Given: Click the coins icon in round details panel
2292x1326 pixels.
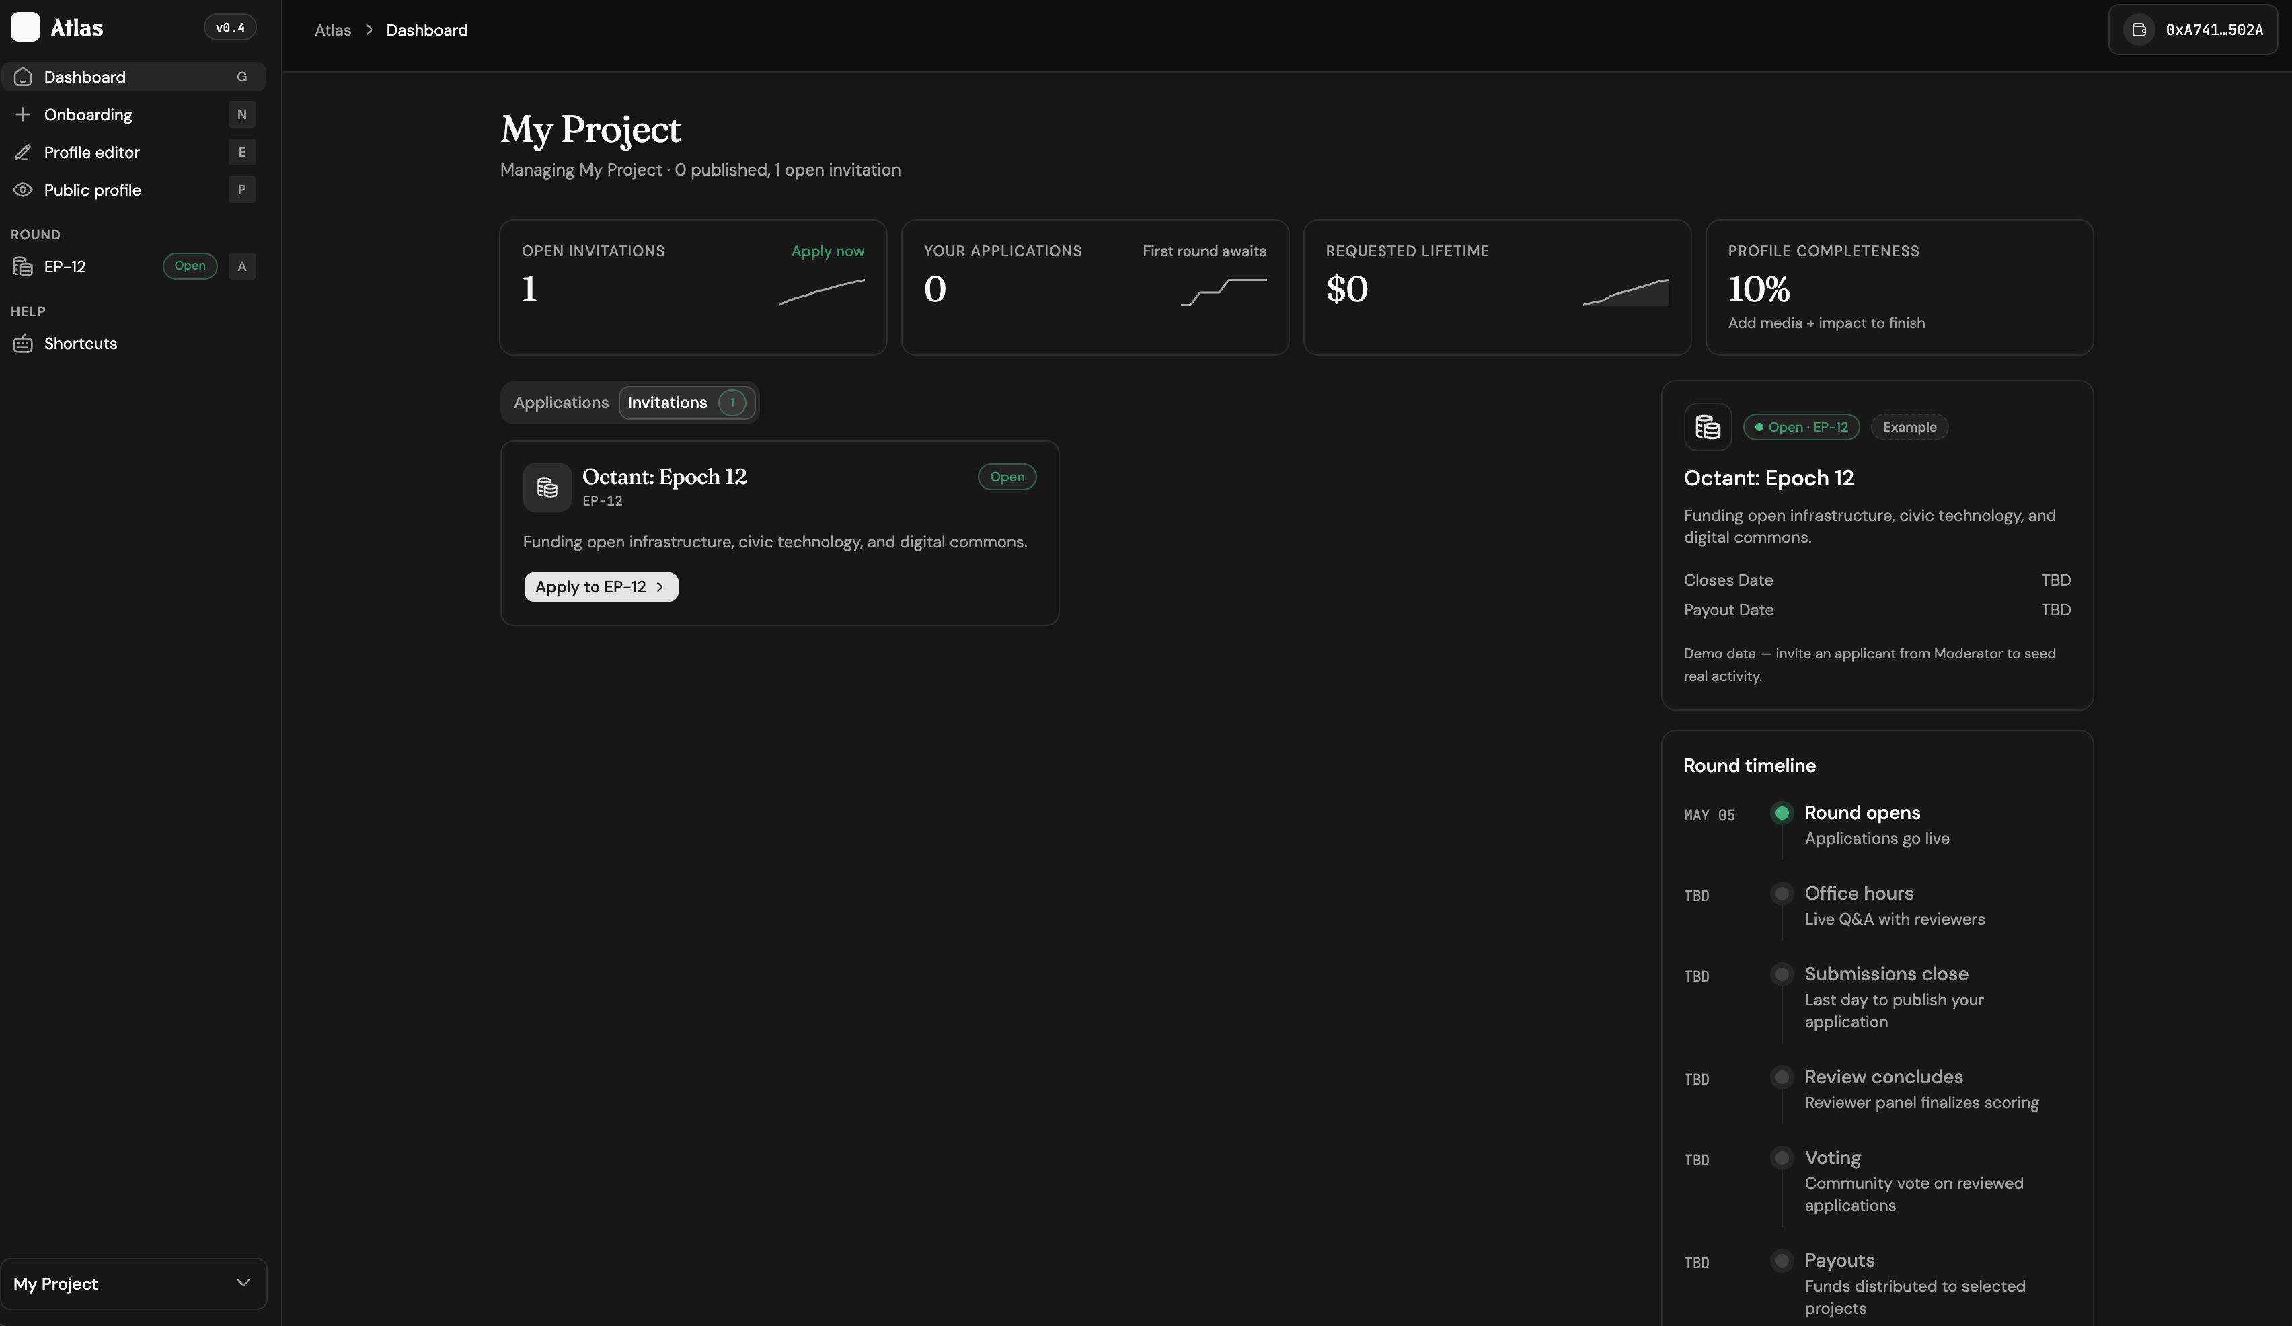Looking at the screenshot, I should 1707,428.
